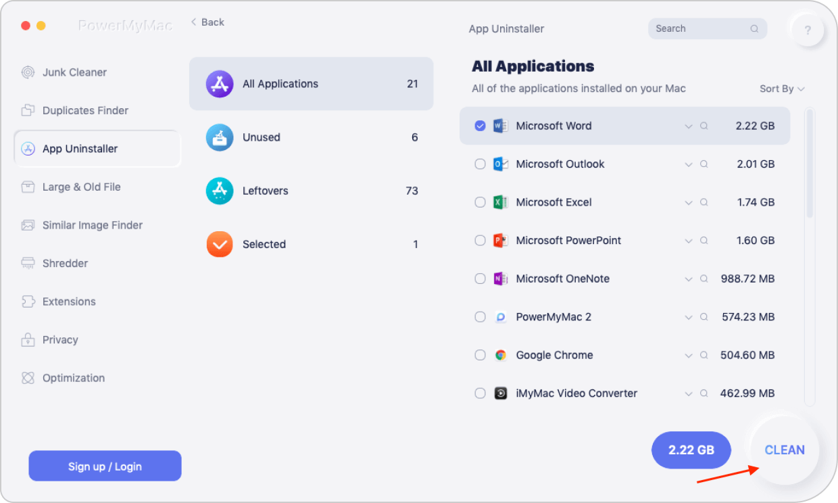
Task: Open the Sort By dropdown
Action: [x=782, y=89]
